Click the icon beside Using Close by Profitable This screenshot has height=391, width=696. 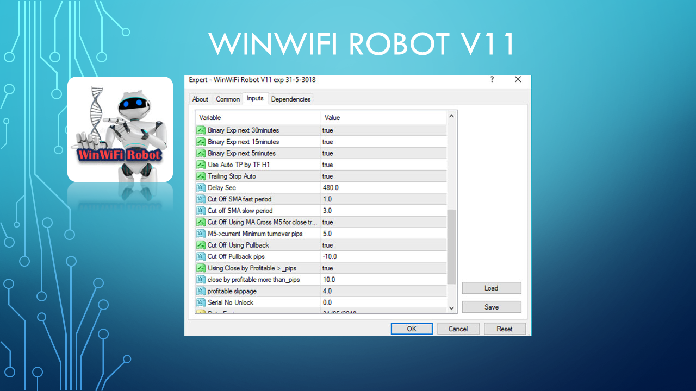coord(201,268)
